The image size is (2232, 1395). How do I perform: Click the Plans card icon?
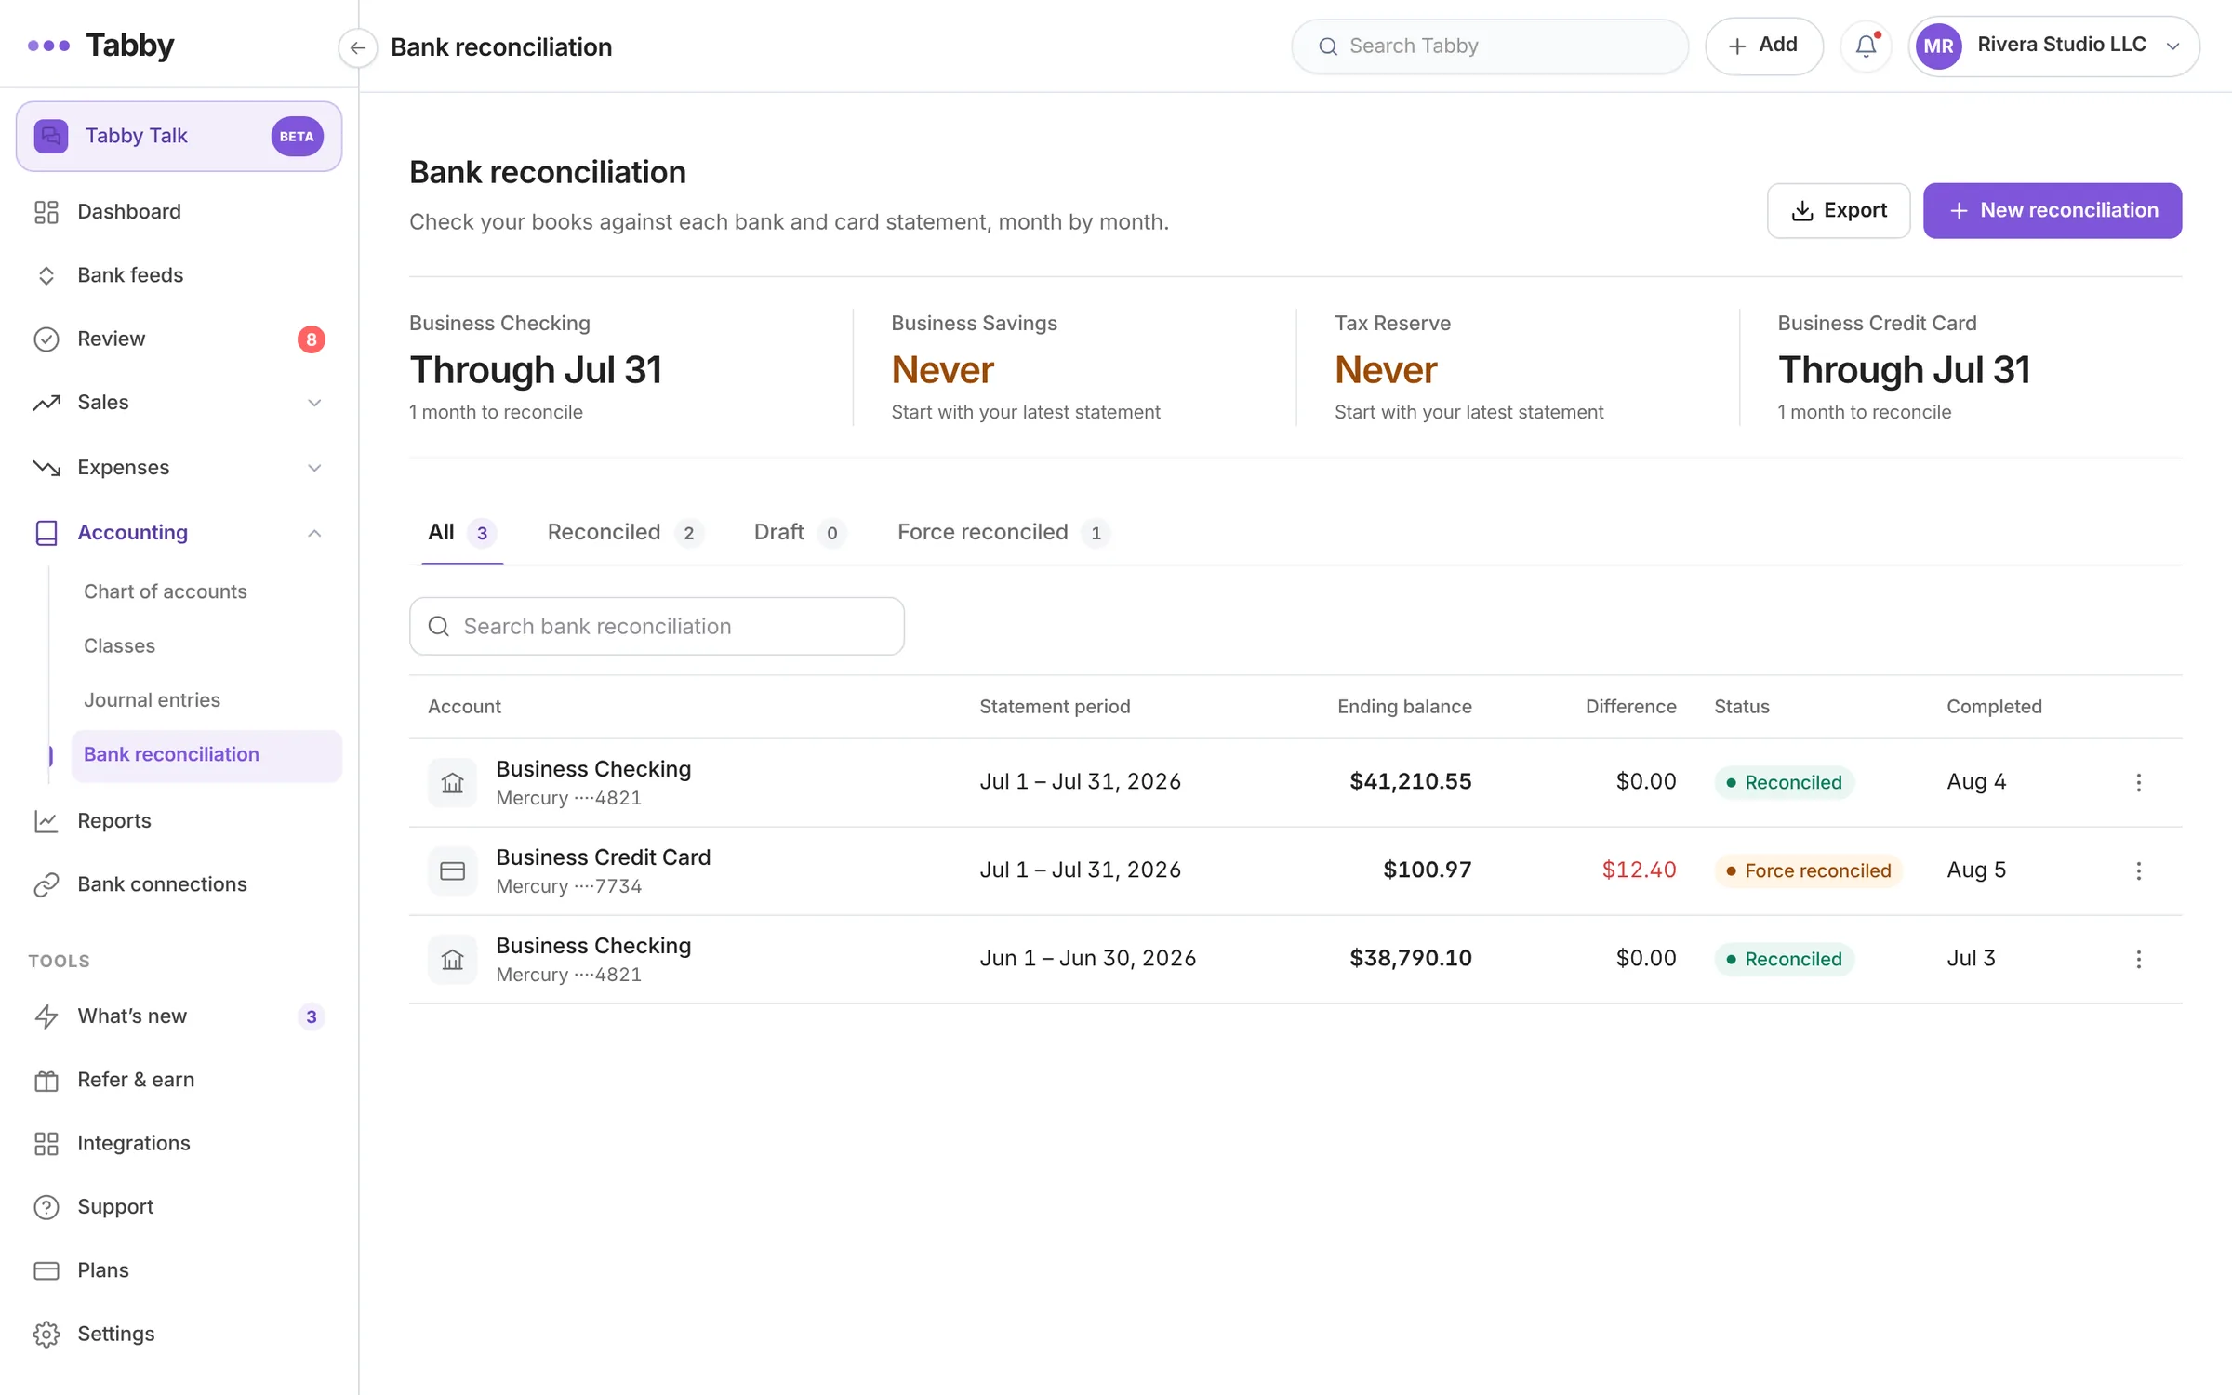(46, 1270)
